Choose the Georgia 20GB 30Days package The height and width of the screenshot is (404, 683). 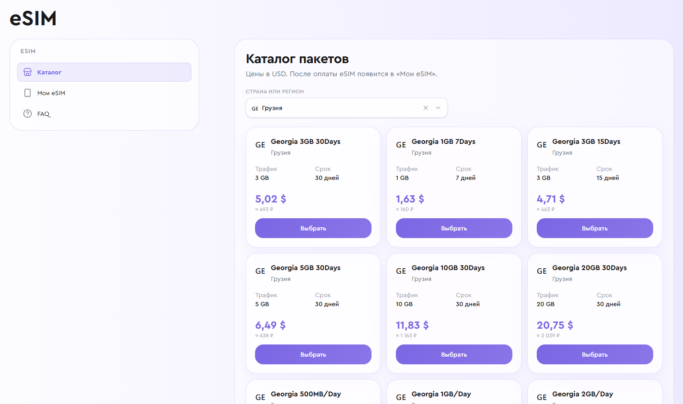pyautogui.click(x=595, y=354)
